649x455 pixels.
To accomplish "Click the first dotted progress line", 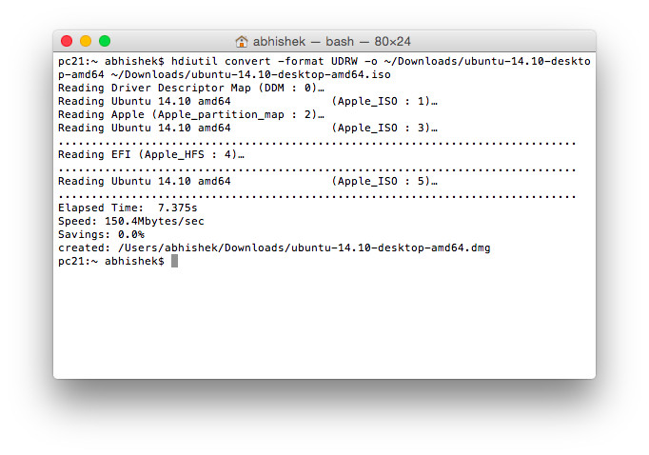I will (x=317, y=141).
